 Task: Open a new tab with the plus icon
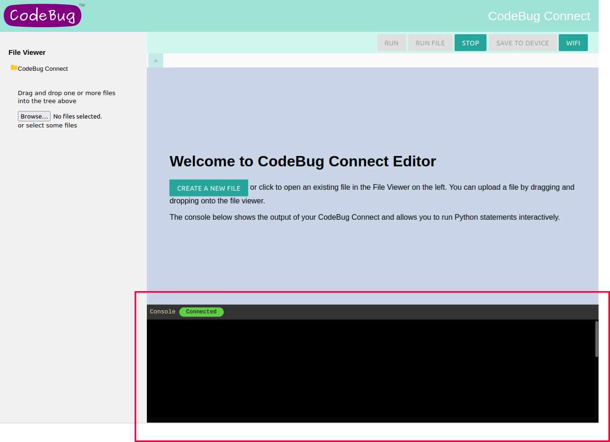coord(156,61)
